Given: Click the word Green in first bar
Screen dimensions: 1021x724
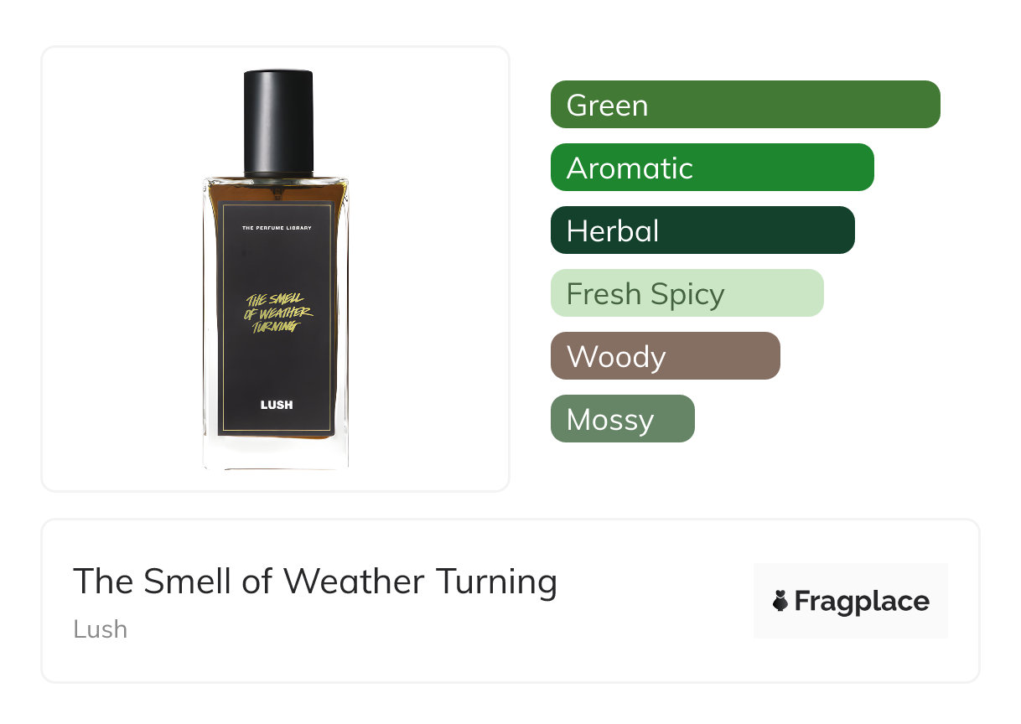Looking at the screenshot, I should (x=607, y=106).
